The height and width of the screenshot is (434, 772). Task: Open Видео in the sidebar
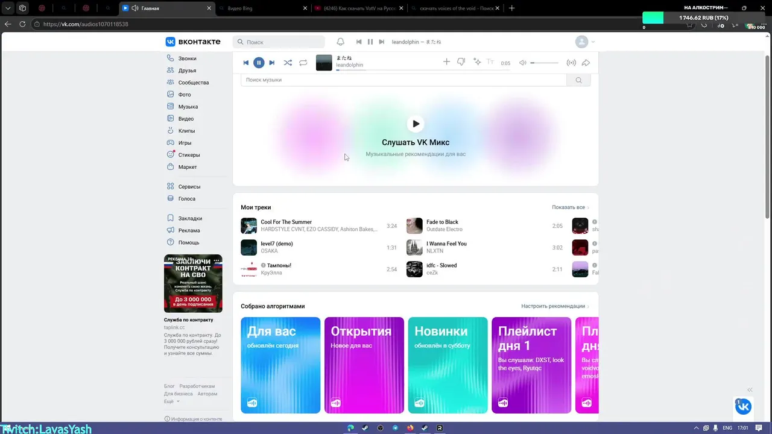pos(186,119)
